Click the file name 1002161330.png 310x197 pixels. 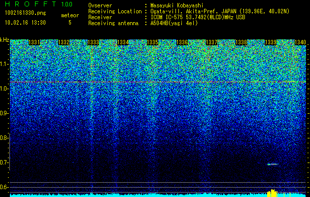pyautogui.click(x=26, y=13)
